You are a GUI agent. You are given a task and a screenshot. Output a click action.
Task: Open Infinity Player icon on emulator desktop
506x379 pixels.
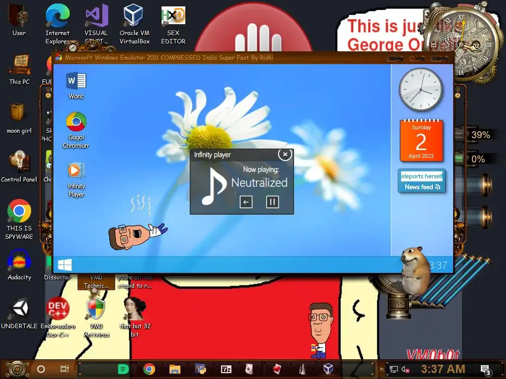[76, 180]
